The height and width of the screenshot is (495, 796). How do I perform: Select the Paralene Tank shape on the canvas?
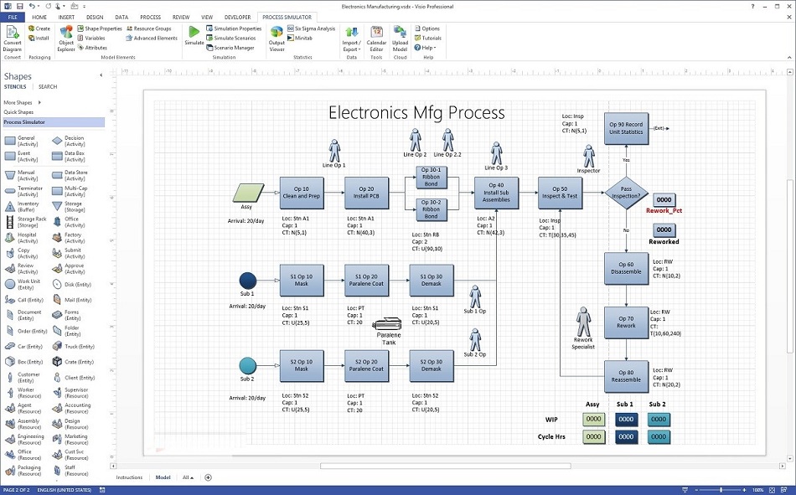(388, 324)
